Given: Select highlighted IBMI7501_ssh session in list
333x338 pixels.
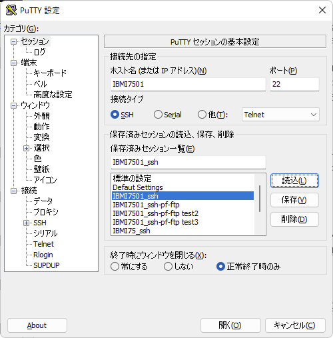Looking at the screenshot, I should (x=182, y=196).
